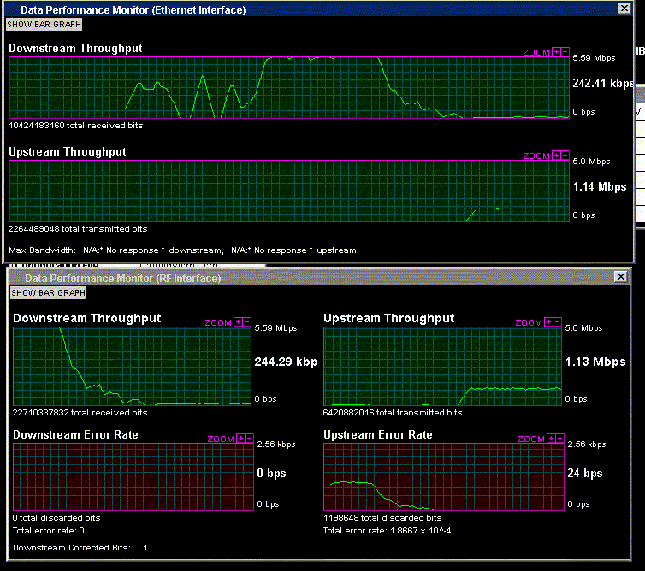
Task: Zoom out RF Downstream Throughput graph
Action: coord(247,322)
